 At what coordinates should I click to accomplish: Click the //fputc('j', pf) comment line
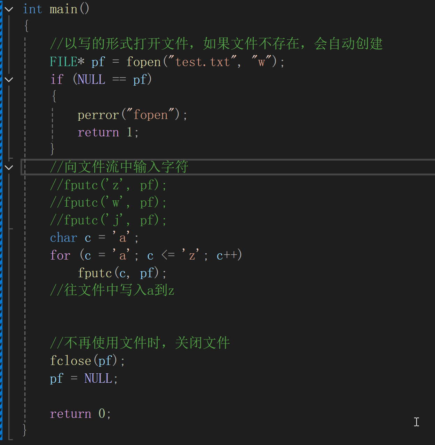[108, 220]
